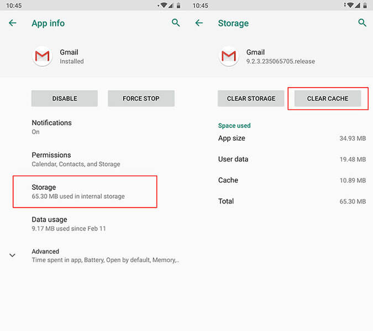373x331 pixels.
Task: Go back from the Storage screen
Action: click(x=199, y=23)
